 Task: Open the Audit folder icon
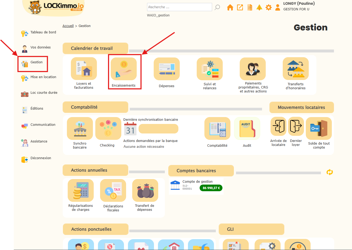pyautogui.click(x=247, y=128)
